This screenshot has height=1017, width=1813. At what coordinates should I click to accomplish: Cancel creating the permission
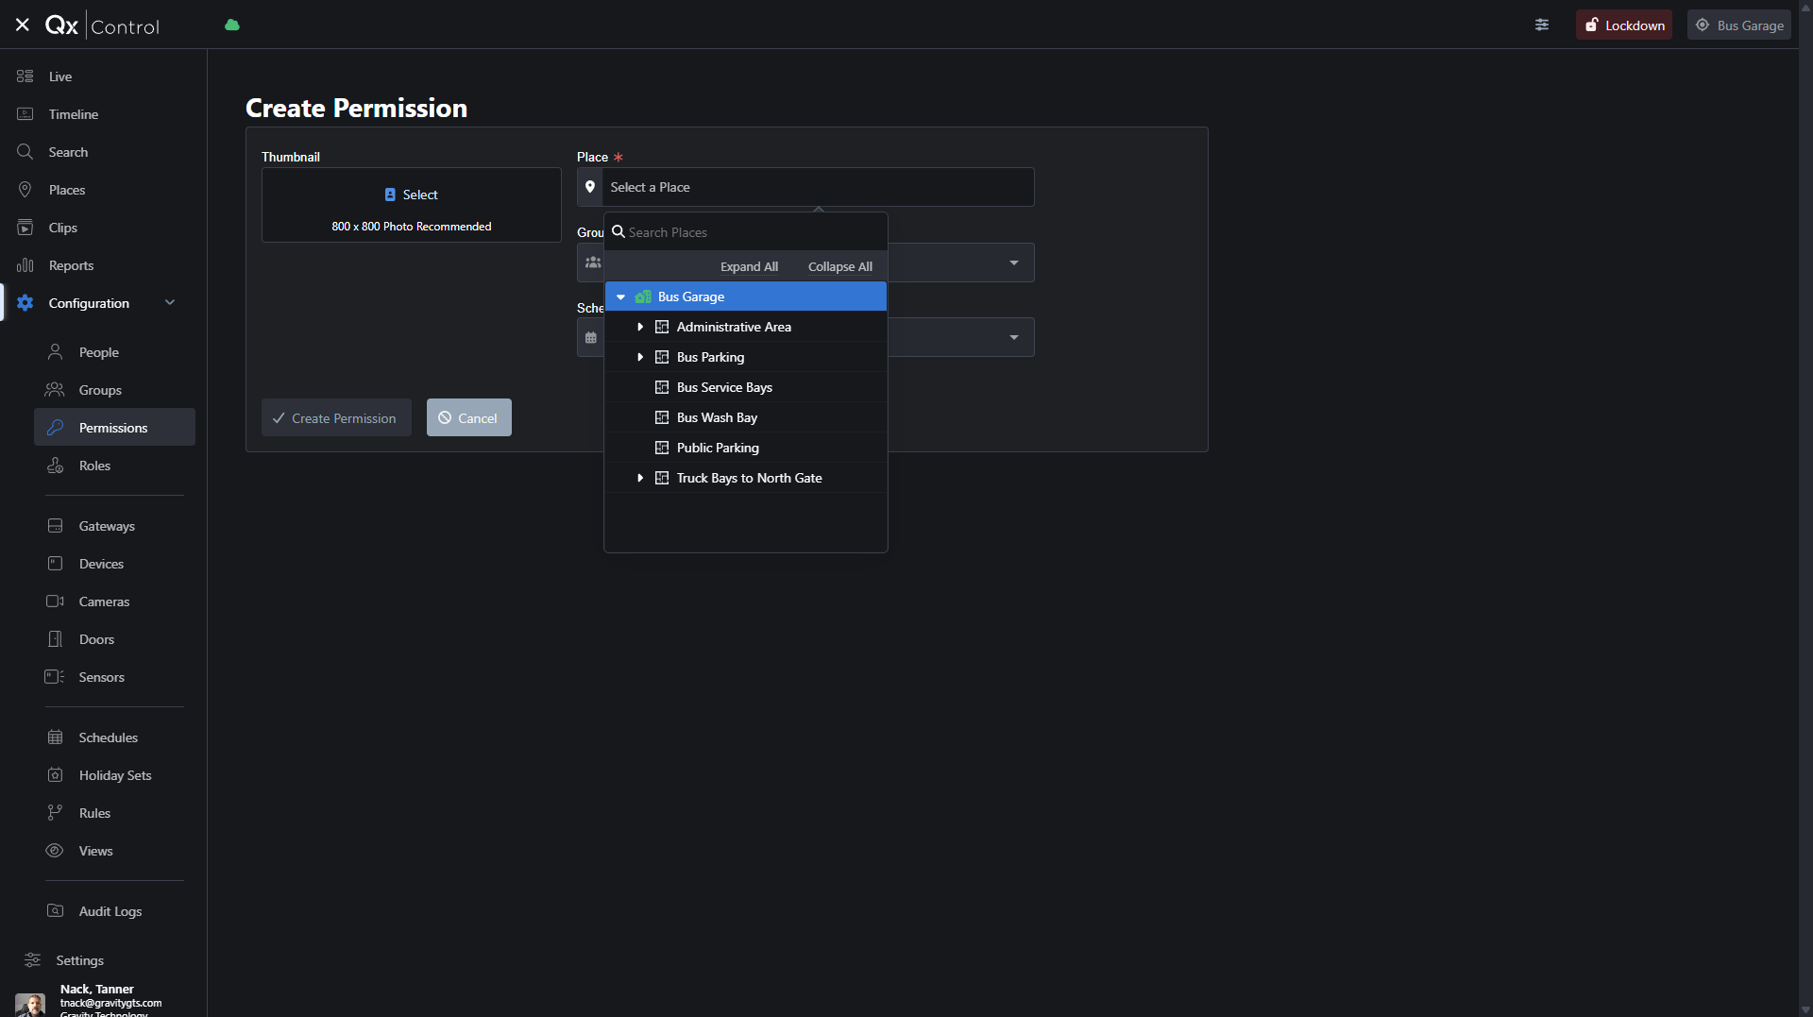[x=468, y=418]
